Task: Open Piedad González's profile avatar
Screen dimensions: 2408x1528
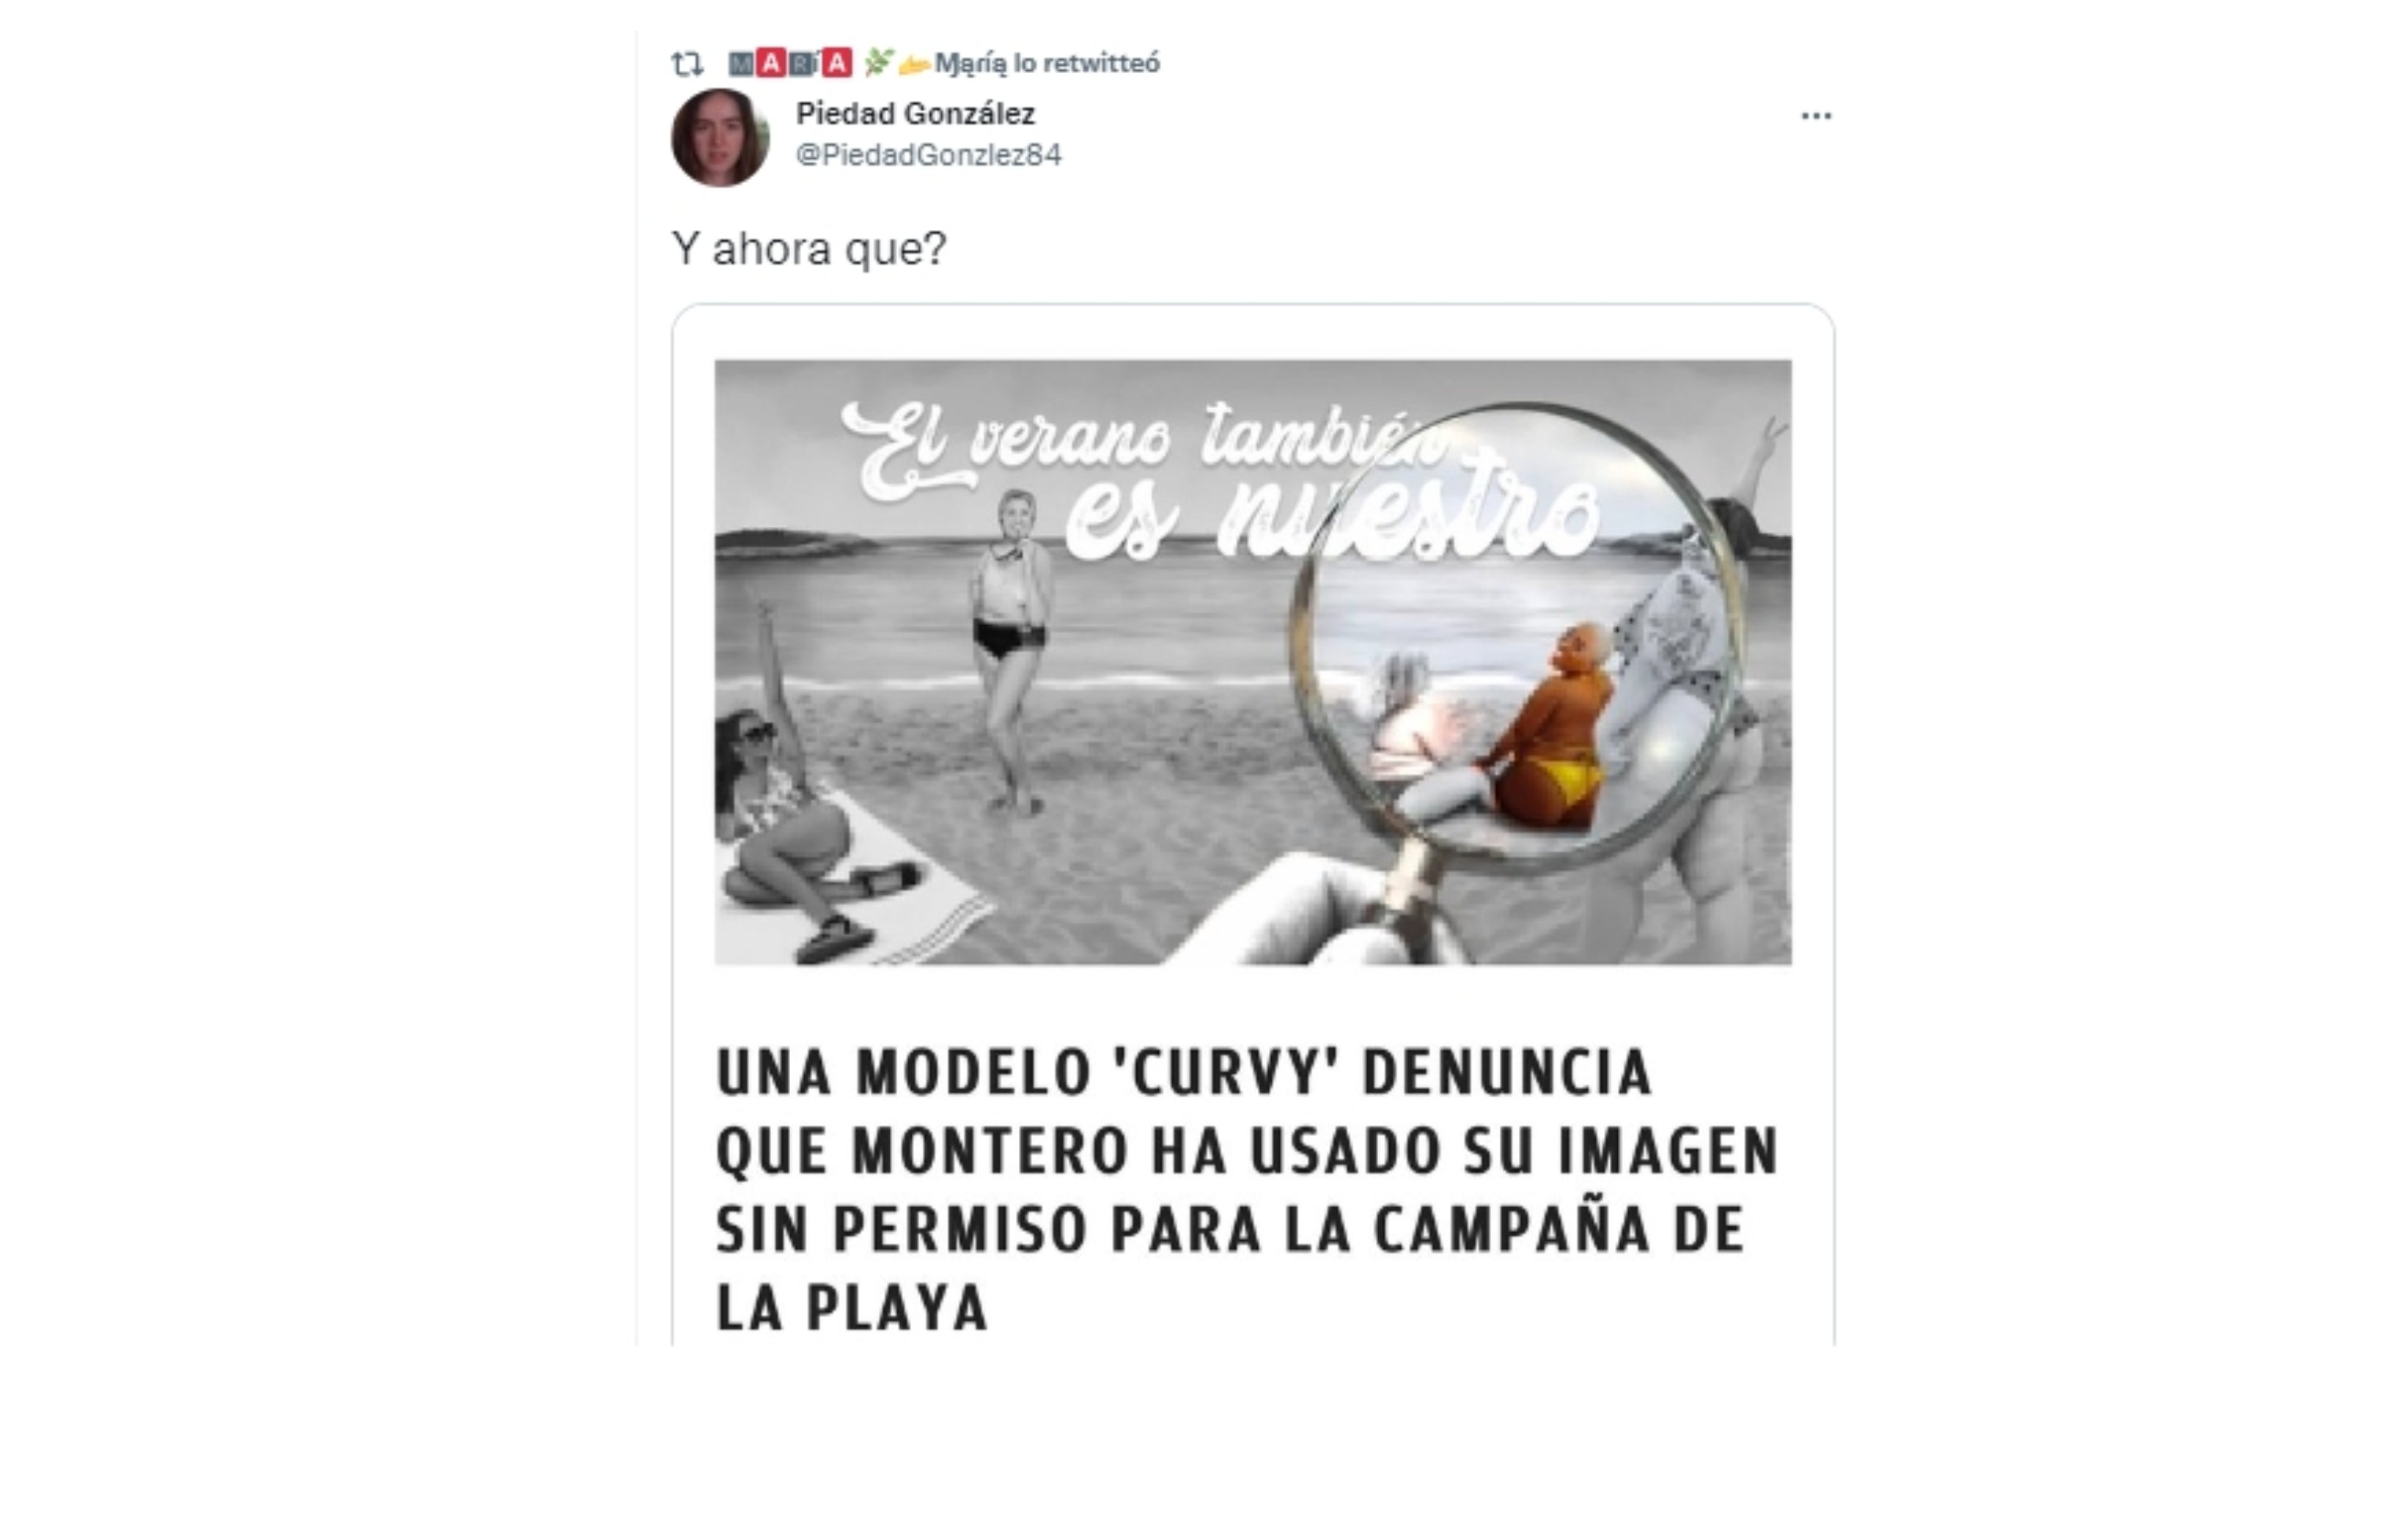Action: coord(720,137)
